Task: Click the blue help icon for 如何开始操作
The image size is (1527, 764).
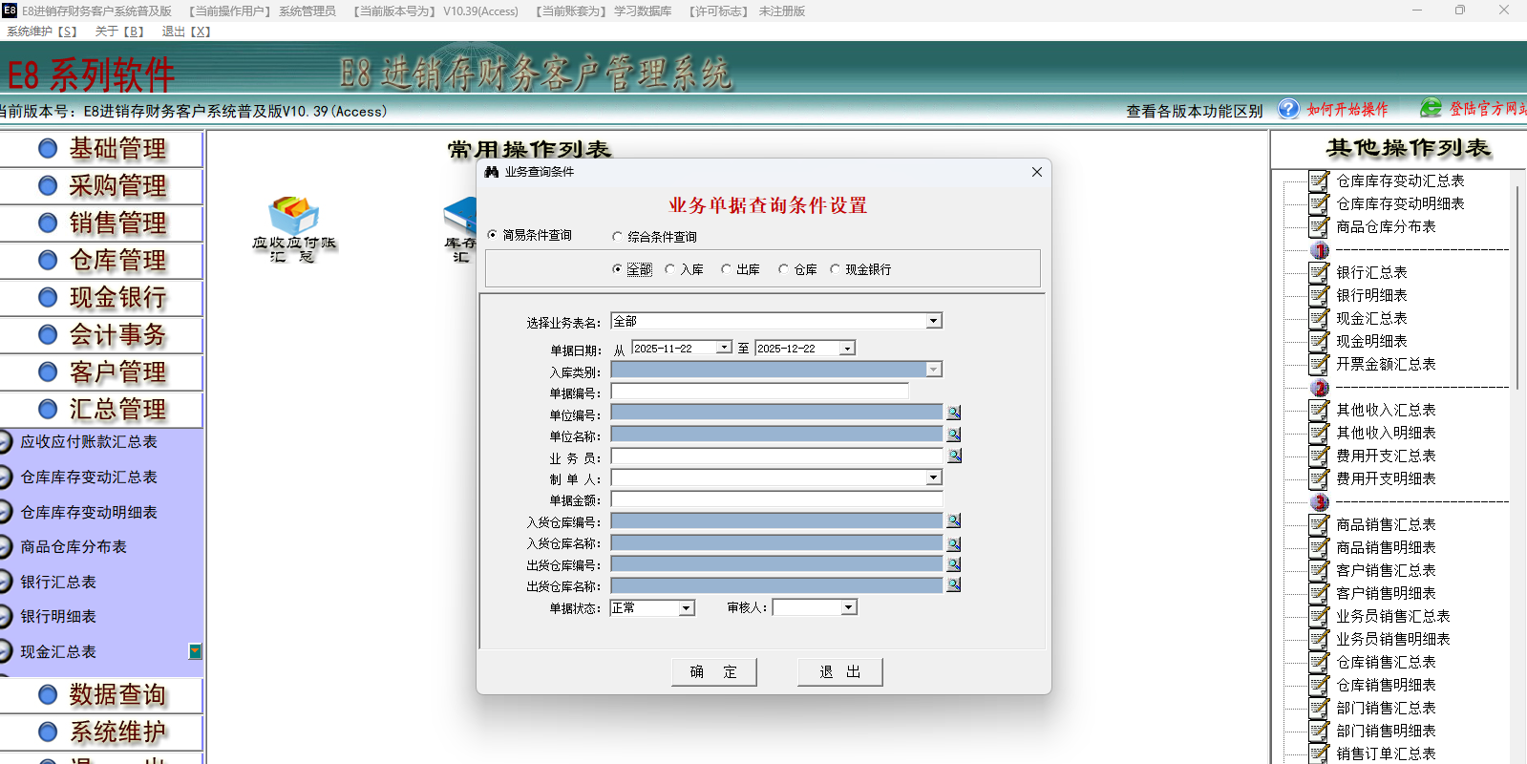Action: click(x=1288, y=109)
